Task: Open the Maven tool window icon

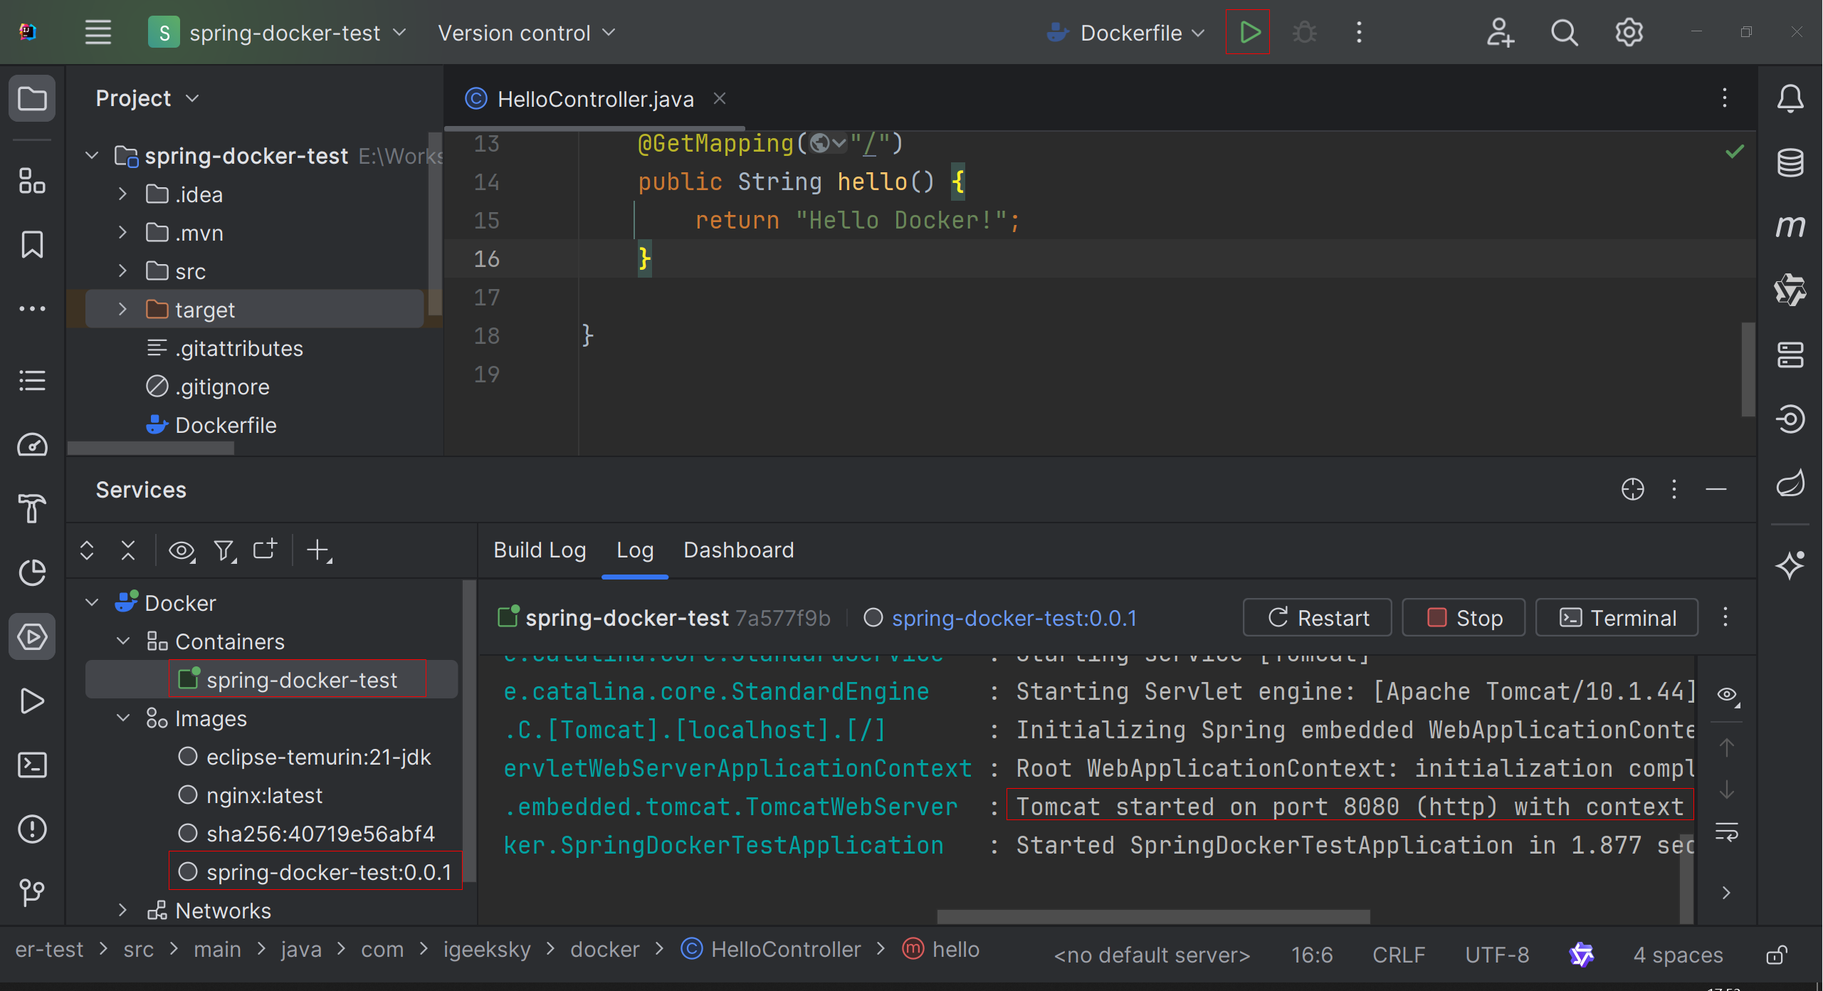Action: 1790,226
